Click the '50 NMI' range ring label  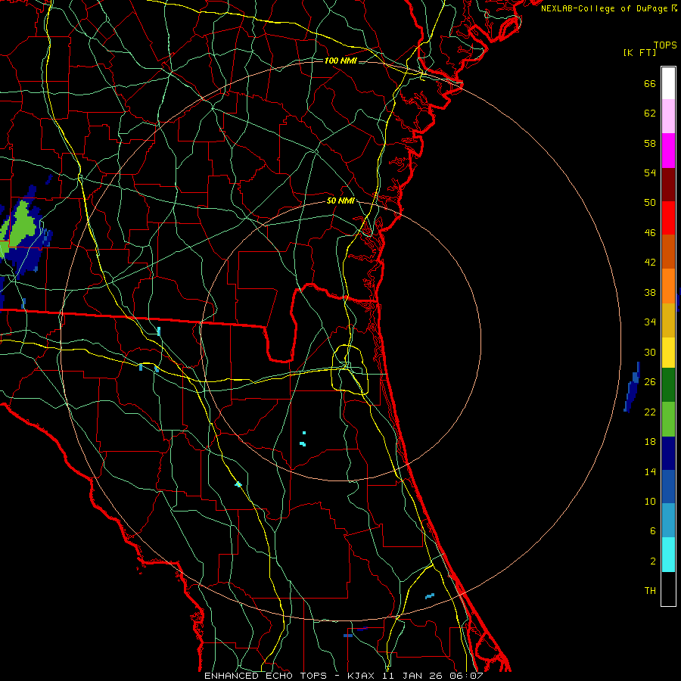click(x=341, y=201)
